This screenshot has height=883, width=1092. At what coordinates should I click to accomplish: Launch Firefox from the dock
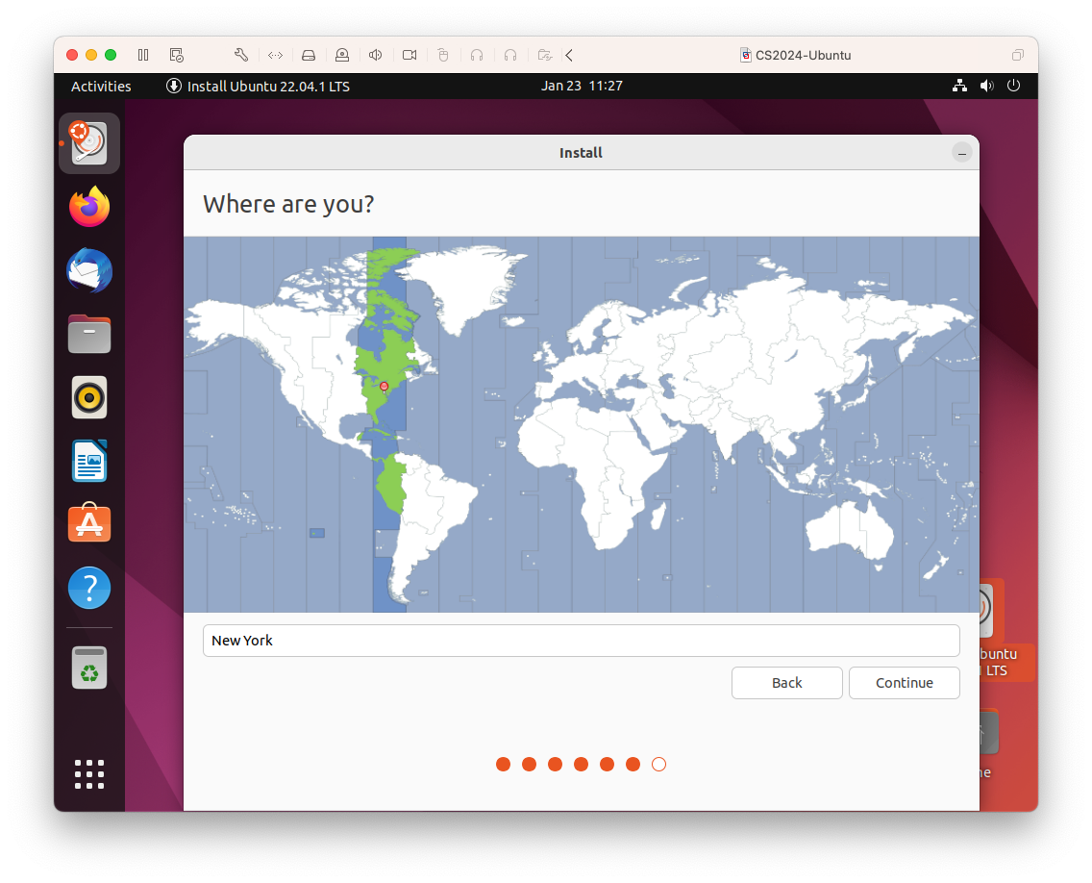[89, 207]
